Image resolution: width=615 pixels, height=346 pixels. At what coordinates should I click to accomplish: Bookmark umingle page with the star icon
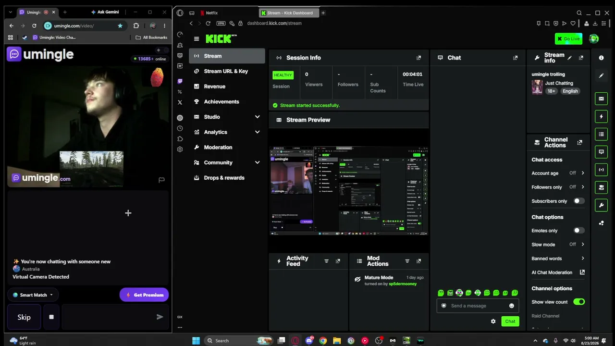(x=120, y=26)
